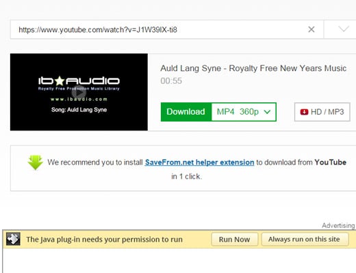Click Run Now for the Java plug-in
Image resolution: width=356 pixels, height=273 pixels.
(x=235, y=240)
